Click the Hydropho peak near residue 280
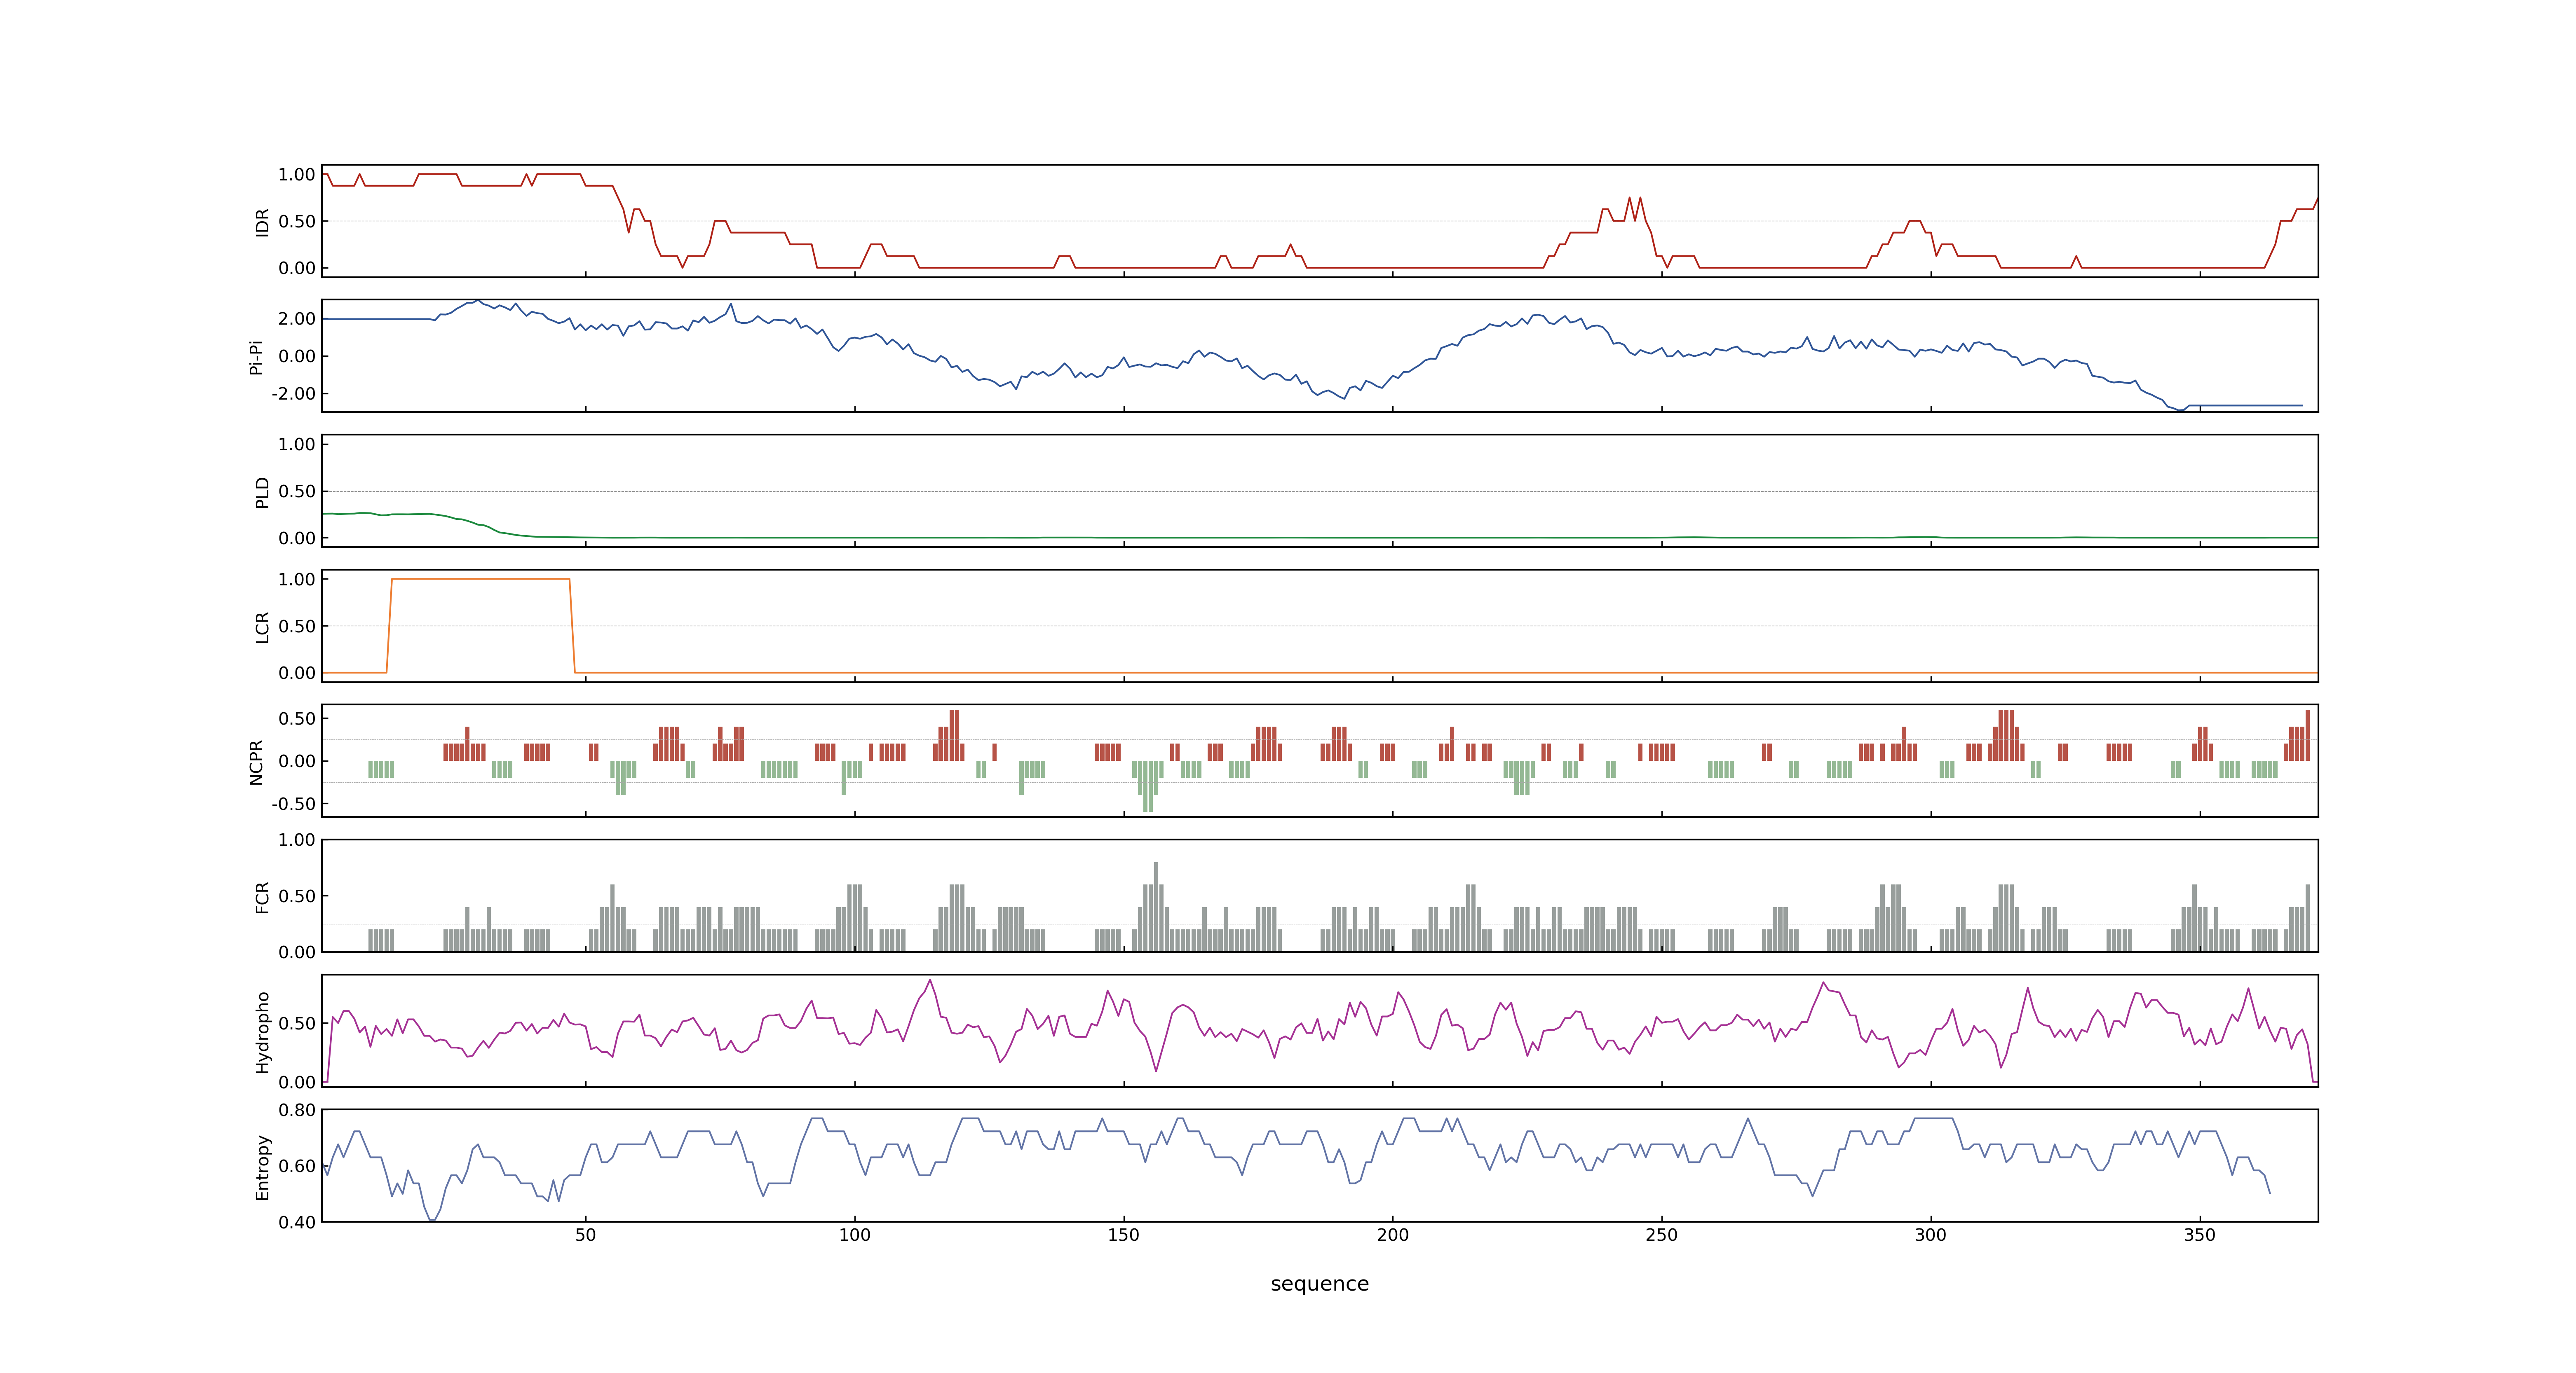This screenshot has width=2576, height=1373. click(x=1823, y=983)
